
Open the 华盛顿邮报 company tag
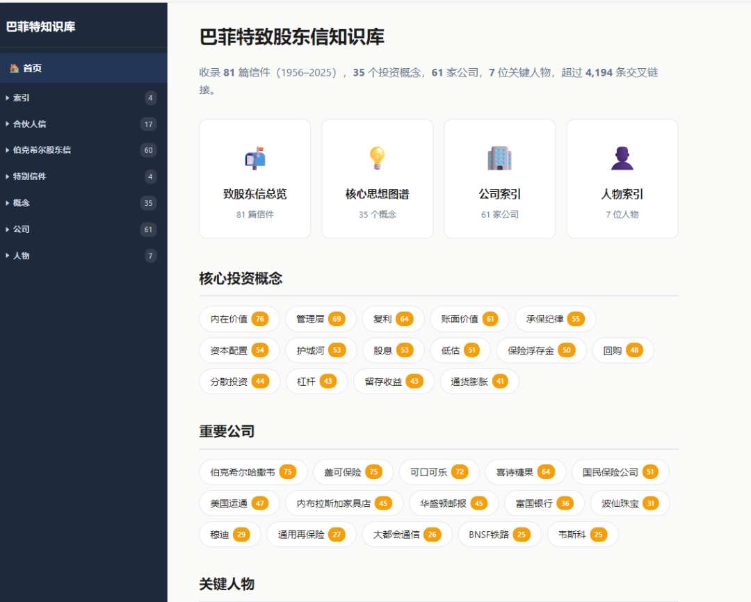click(x=453, y=503)
